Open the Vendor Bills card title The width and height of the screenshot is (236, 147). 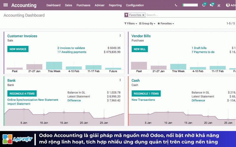[x=141, y=36]
